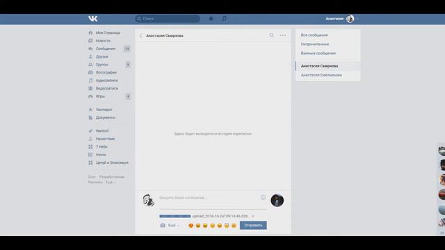Open Фотографии in left menu
Image resolution: width=445 pixels, height=250 pixels.
(x=106, y=72)
